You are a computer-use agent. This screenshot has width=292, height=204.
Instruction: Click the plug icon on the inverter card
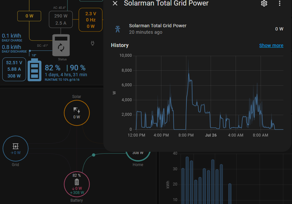92,43
